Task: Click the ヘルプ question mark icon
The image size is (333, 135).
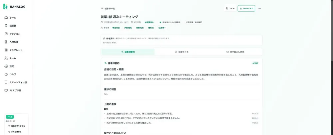Action: click(6, 74)
